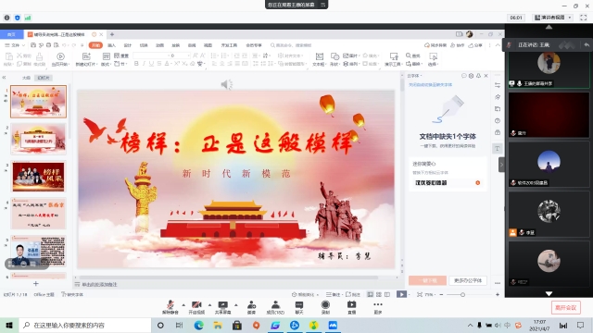Image resolution: width=593 pixels, height=333 pixels.
Task: Turn on video in the meeting toolbar
Action: (196, 307)
